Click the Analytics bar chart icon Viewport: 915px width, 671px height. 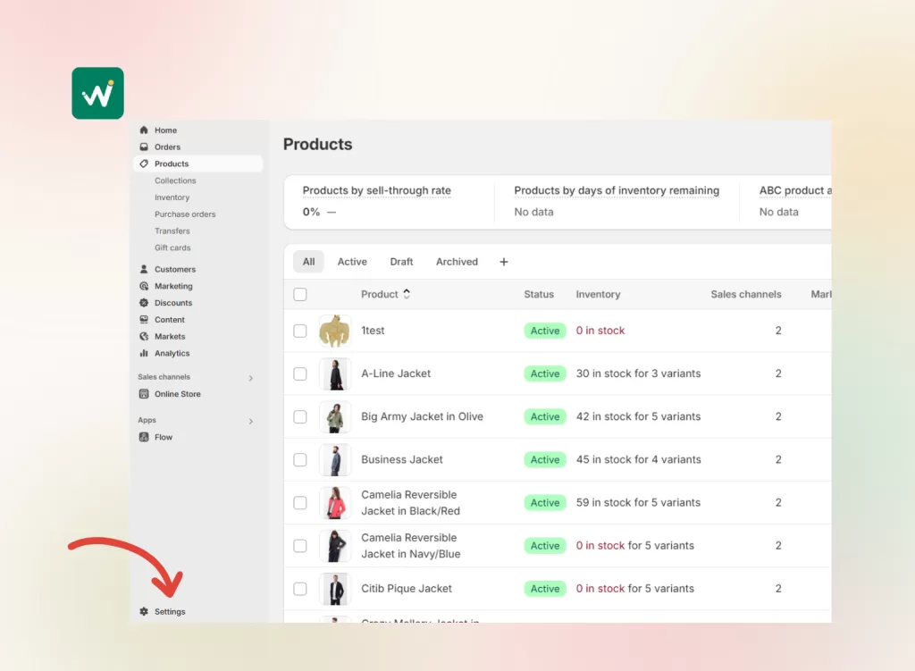pyautogui.click(x=144, y=354)
